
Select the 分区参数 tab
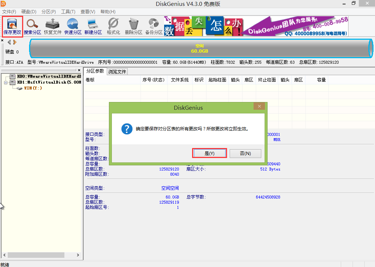pyautogui.click(x=95, y=71)
